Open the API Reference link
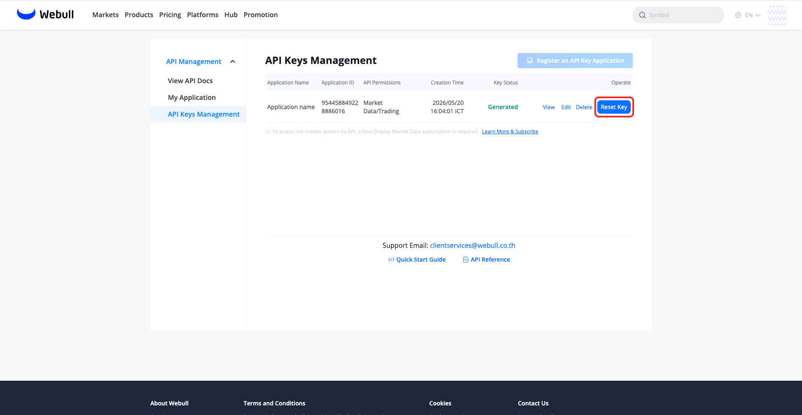 coord(490,260)
